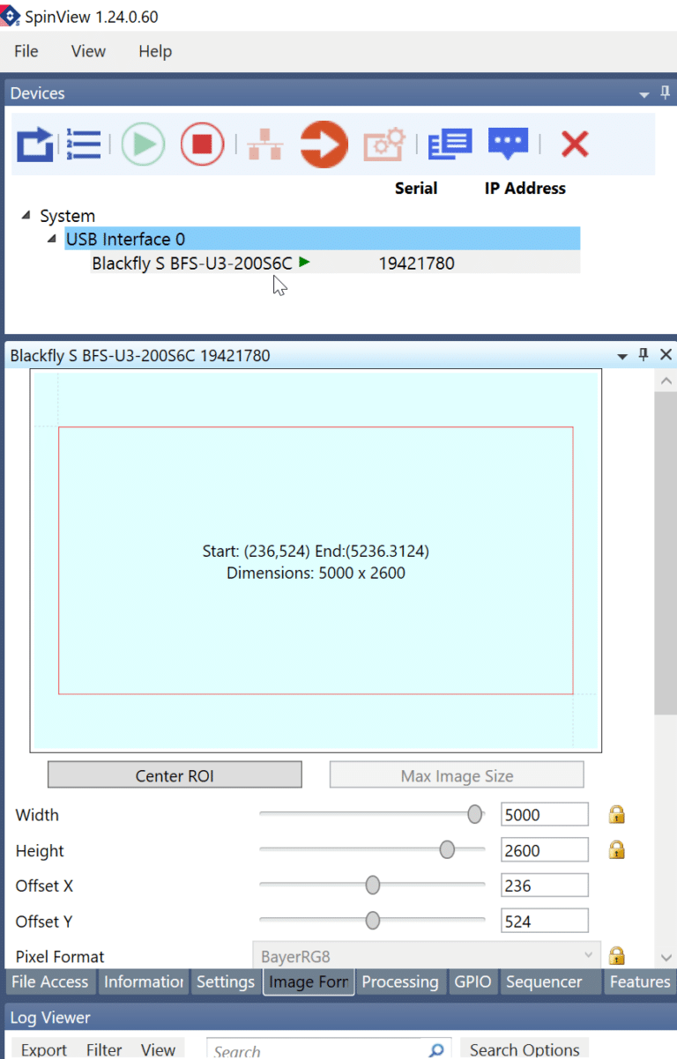Click the Center ROI button
Viewport: 677px width, 1059px height.
[175, 775]
